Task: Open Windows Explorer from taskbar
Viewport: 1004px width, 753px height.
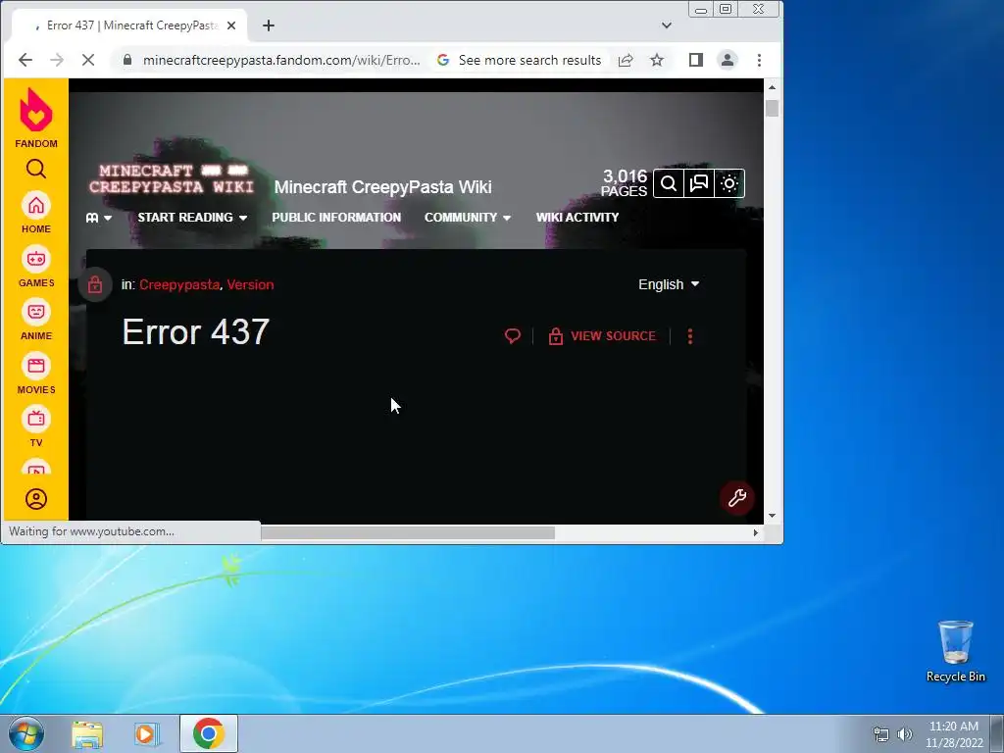Action: (x=87, y=734)
